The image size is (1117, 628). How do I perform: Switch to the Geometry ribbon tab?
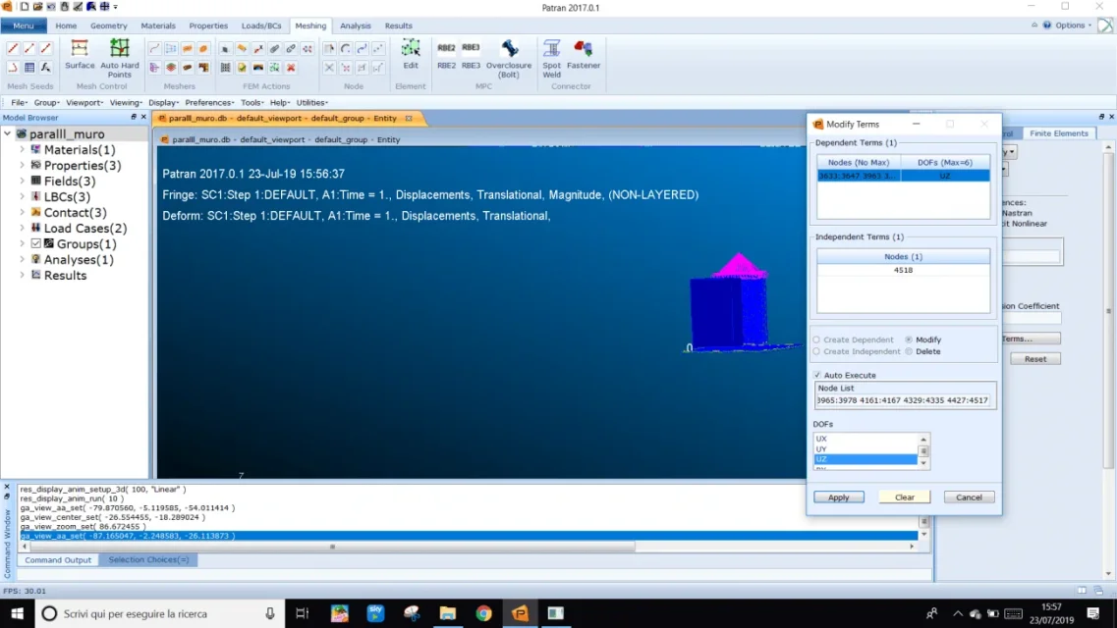pyautogui.click(x=108, y=26)
